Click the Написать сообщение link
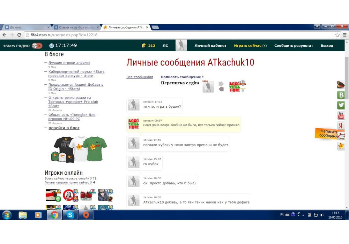This screenshot has width=349, height=244. pos(181,77)
